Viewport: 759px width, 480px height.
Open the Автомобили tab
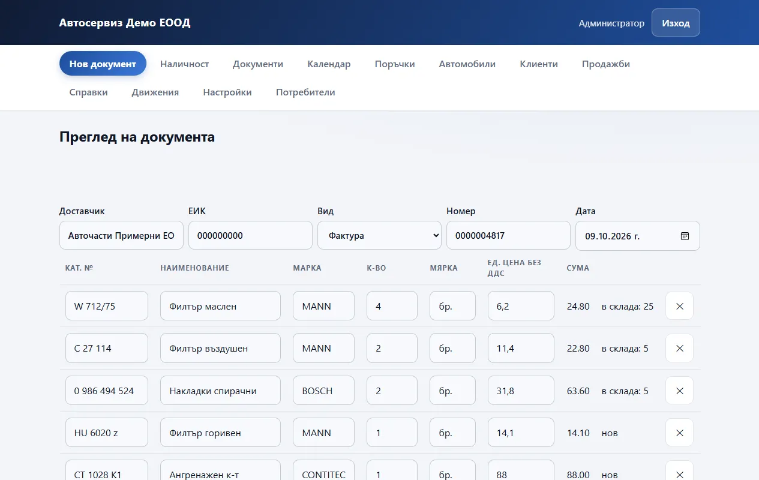coord(467,64)
